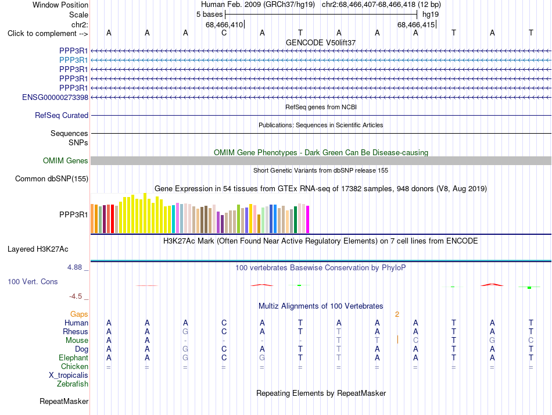Viewport: 552px width, 415px height.
Task: Click 'Publications: Sequences in Scientific Articles' title
Action: [321, 125]
